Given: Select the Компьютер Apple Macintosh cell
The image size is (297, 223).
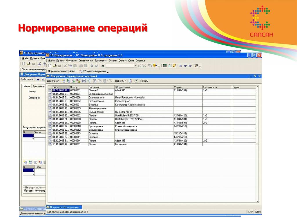Looking at the screenshot, I should 144,105.
